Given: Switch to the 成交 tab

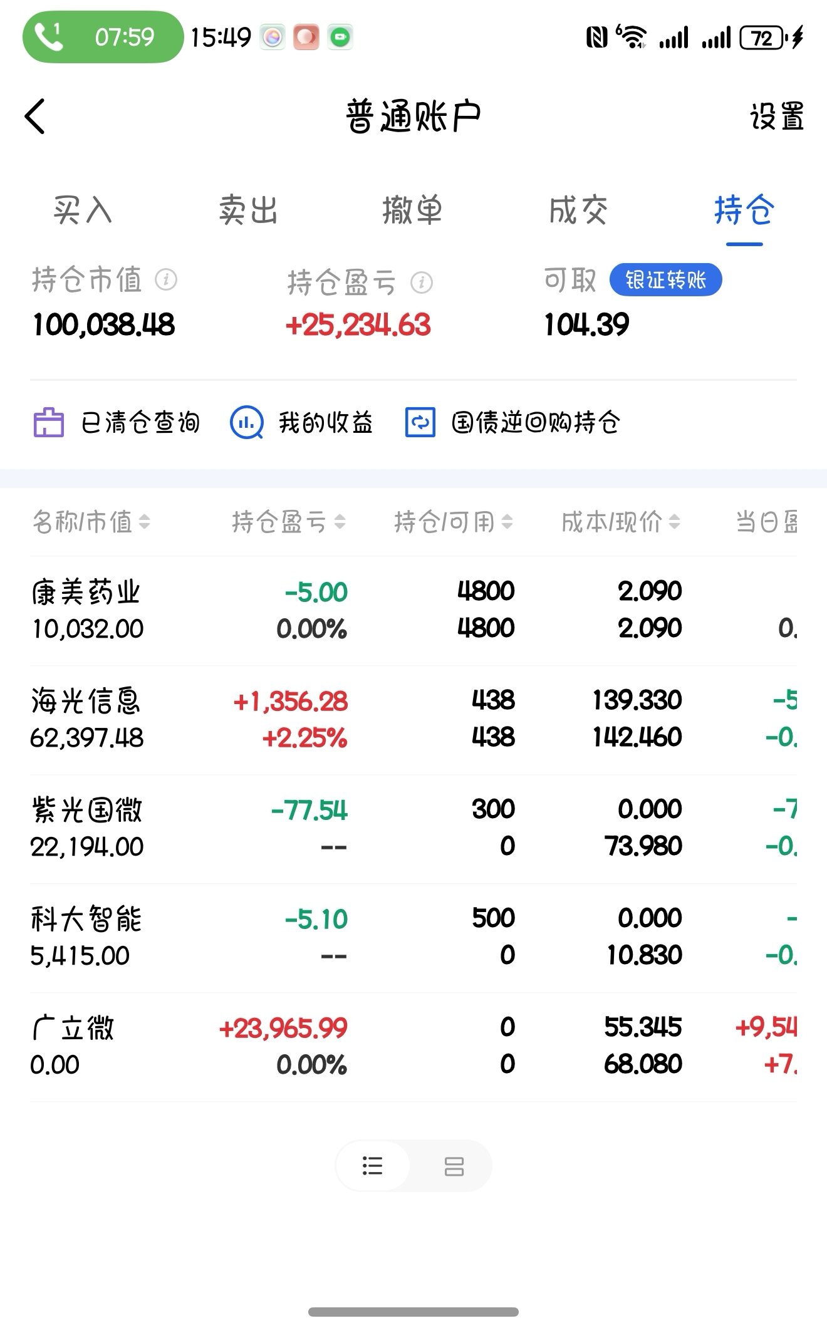Looking at the screenshot, I should [578, 210].
